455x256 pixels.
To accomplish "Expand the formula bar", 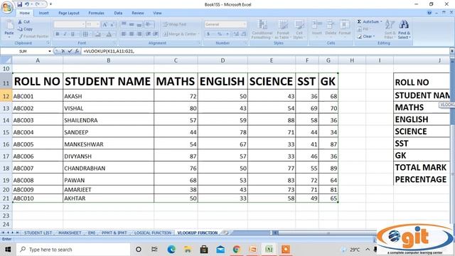I will (452, 51).
